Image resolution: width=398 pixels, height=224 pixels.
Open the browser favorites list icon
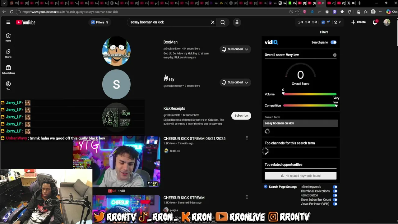pyautogui.click(x=366, y=12)
